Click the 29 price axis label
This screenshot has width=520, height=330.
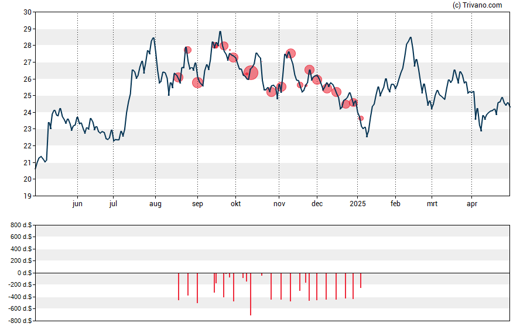(x=28, y=29)
